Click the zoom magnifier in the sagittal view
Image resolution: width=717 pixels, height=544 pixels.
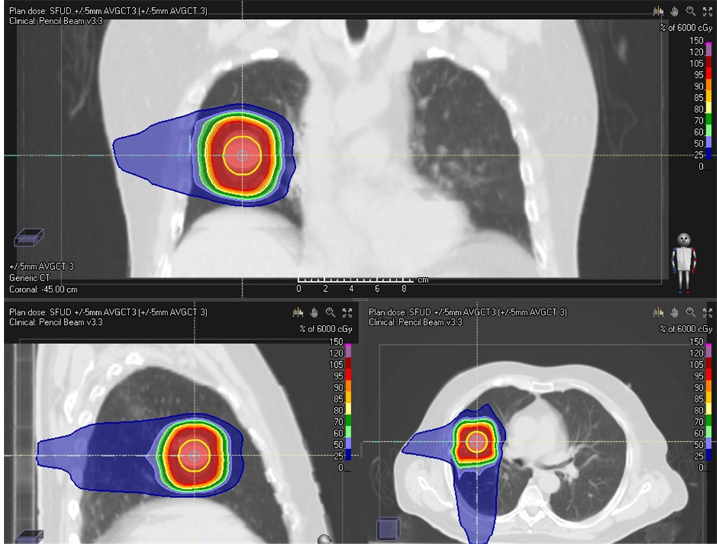330,313
